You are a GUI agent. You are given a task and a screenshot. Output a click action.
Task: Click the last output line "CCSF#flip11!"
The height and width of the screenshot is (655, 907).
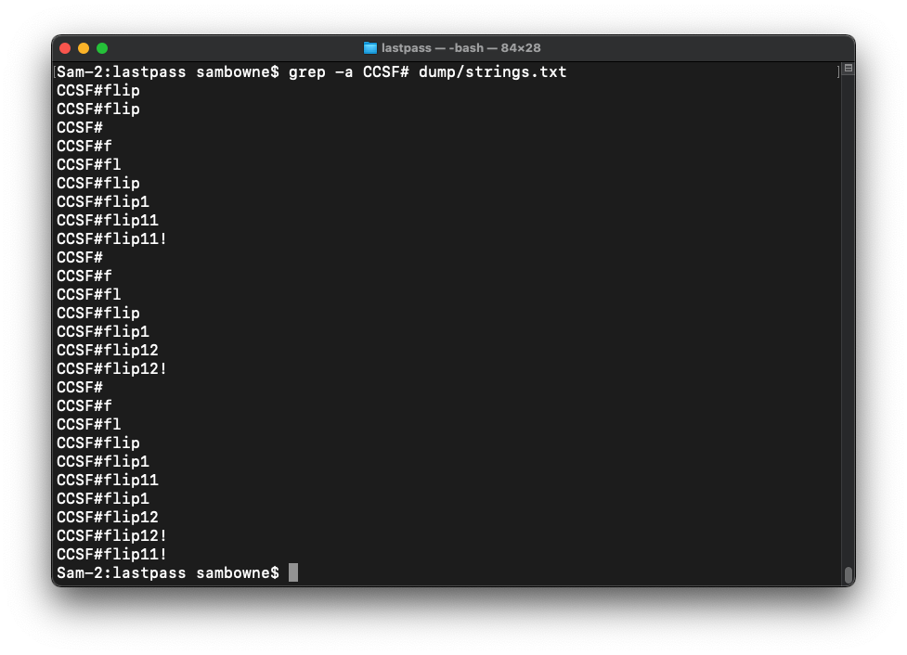click(x=111, y=554)
